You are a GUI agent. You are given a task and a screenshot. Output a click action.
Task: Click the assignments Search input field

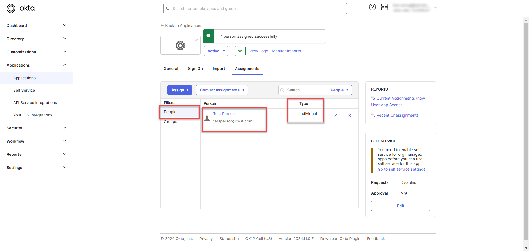tap(305, 90)
